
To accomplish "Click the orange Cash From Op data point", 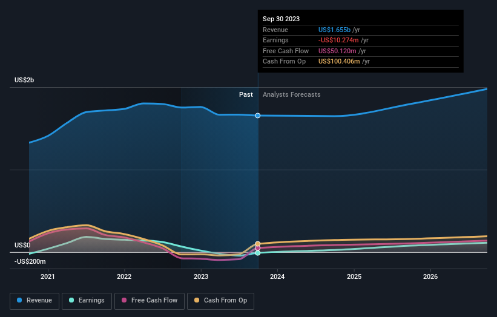I will pyautogui.click(x=258, y=244).
